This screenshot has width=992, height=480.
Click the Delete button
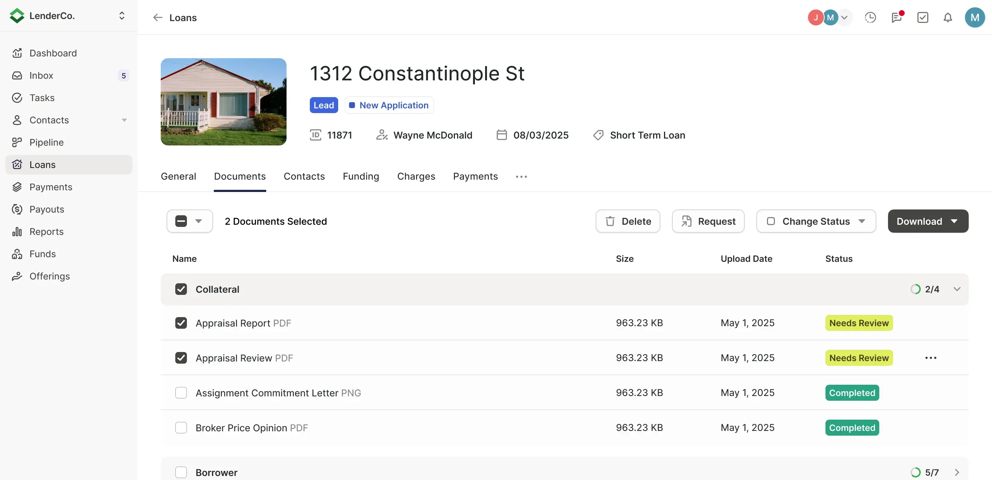tap(628, 221)
